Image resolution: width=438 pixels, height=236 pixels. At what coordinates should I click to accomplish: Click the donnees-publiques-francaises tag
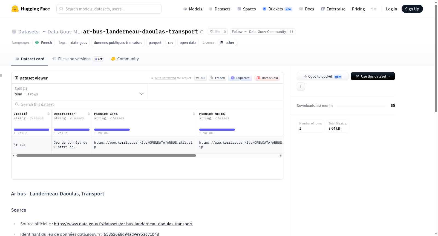coord(118,42)
